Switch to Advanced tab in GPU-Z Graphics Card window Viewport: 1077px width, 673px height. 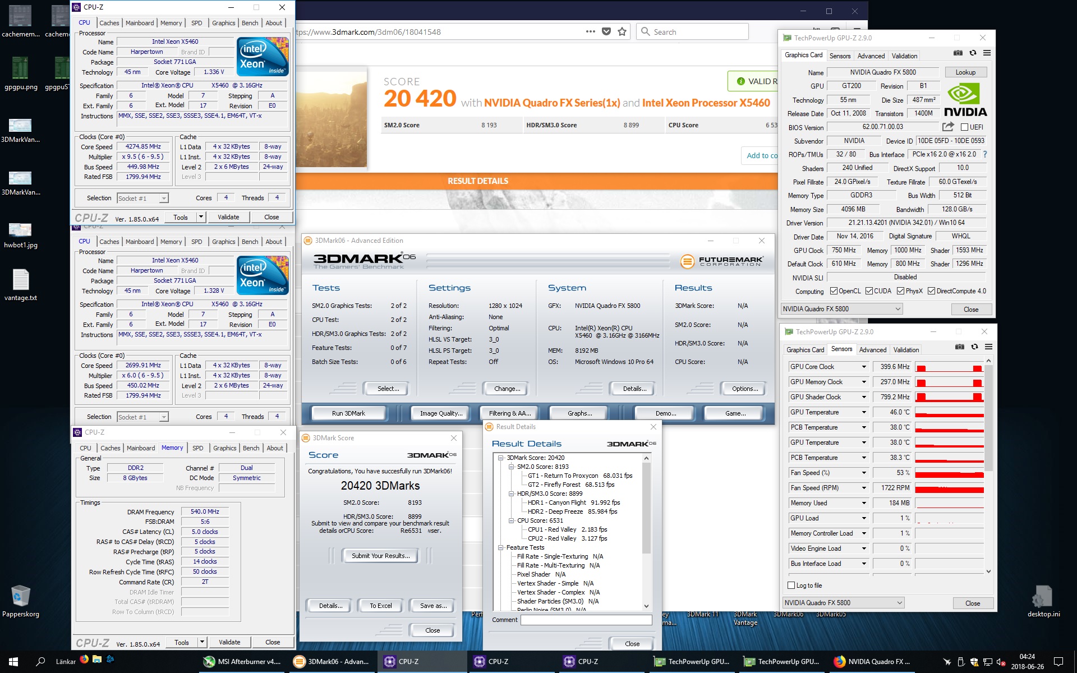point(871,56)
